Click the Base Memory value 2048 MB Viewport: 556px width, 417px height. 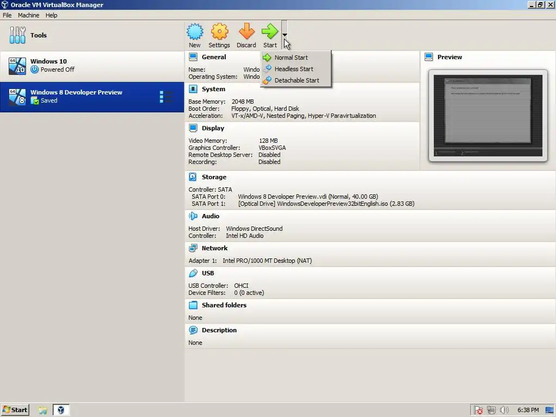point(243,102)
